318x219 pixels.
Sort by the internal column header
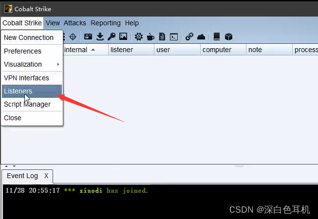[x=86, y=50]
